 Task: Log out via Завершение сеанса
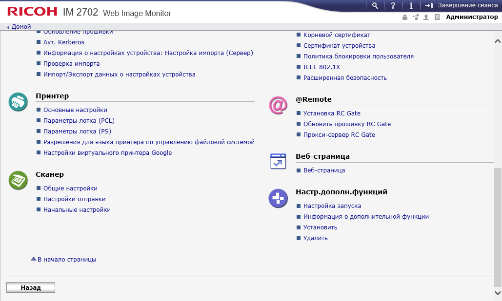(x=461, y=5)
